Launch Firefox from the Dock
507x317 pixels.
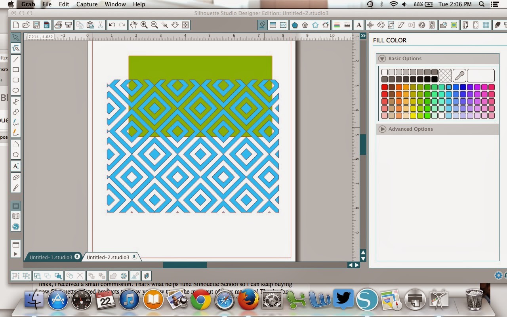point(248,300)
